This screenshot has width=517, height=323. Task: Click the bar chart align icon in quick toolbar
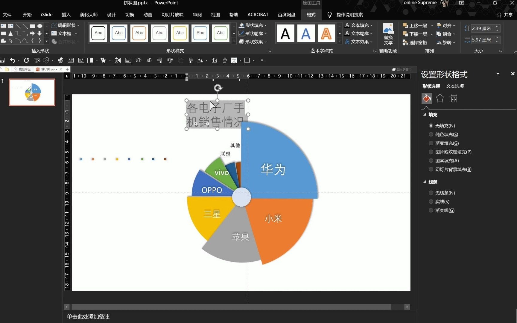215,60
